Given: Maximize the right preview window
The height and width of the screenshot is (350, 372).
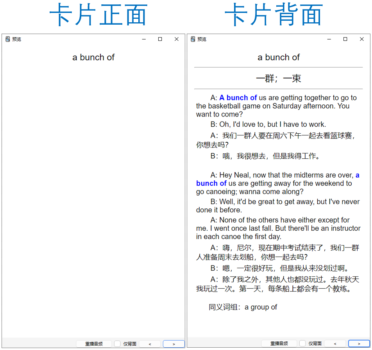Looking at the screenshot, I should (x=345, y=39).
